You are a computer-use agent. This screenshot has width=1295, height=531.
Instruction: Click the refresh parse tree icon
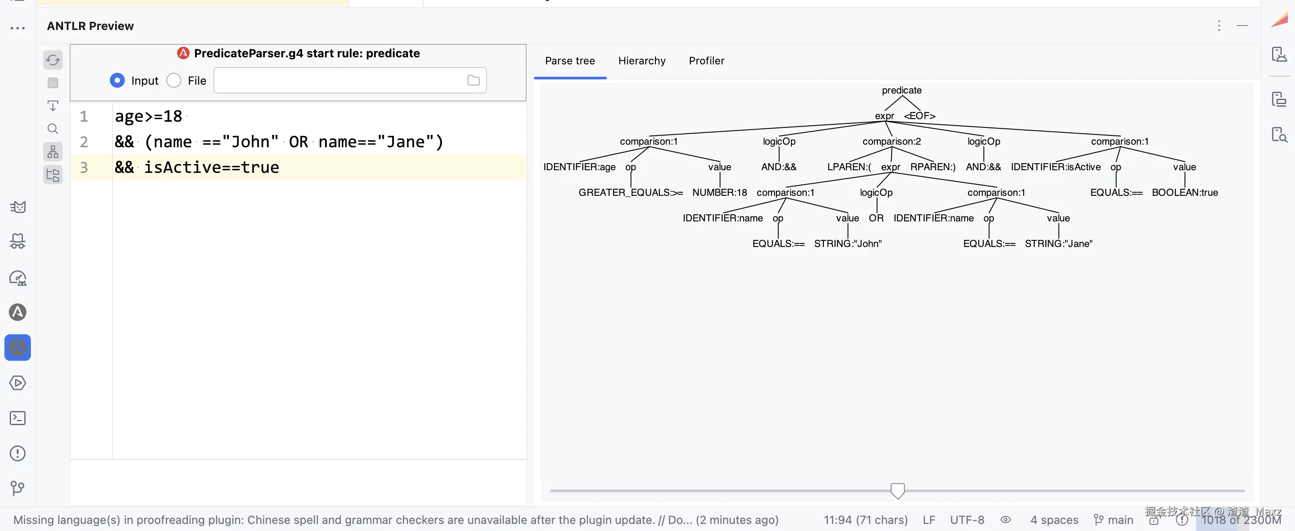[53, 60]
